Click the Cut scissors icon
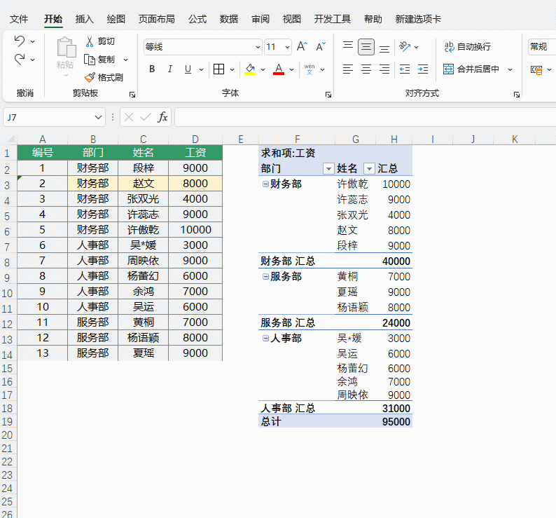Image resolution: width=556 pixels, height=518 pixels. 90,41
